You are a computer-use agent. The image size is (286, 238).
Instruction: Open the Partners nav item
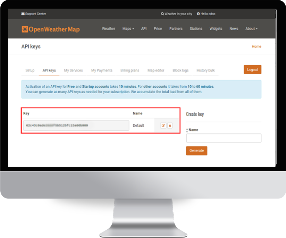[176, 29]
